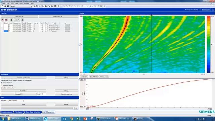Open the Window menu
The height and width of the screenshot is (121, 215).
point(27,4)
